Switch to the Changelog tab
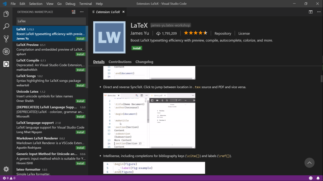Screen dimensions: 323x181 144,62
